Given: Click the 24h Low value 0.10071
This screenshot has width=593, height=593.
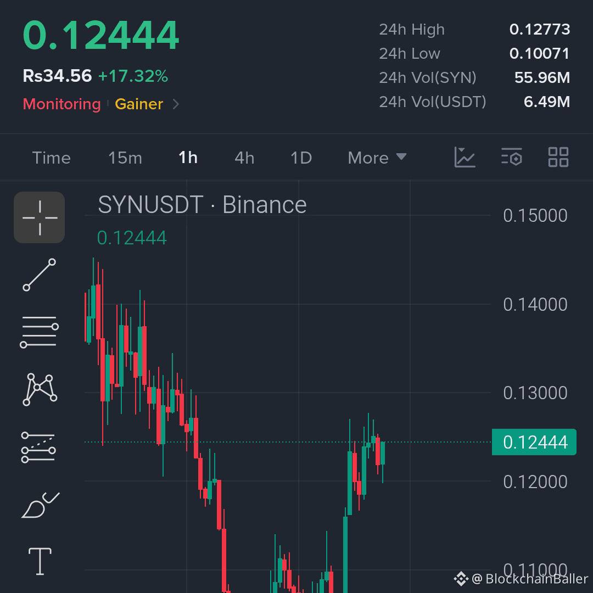Looking at the screenshot, I should pyautogui.click(x=539, y=54).
